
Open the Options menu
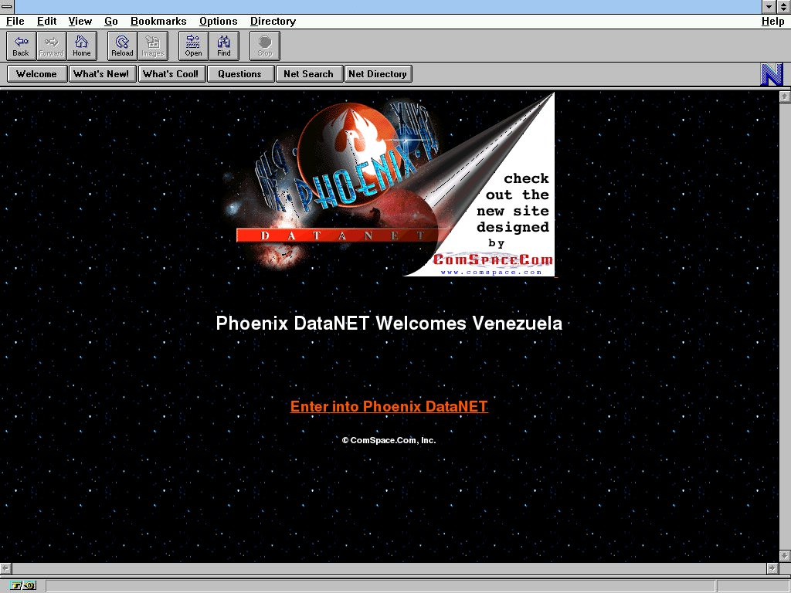[219, 22]
